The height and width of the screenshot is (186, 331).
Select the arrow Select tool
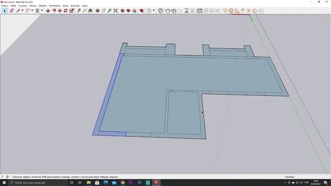coord(5,10)
